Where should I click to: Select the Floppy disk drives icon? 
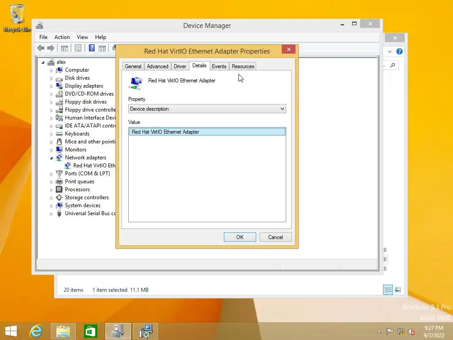click(59, 102)
